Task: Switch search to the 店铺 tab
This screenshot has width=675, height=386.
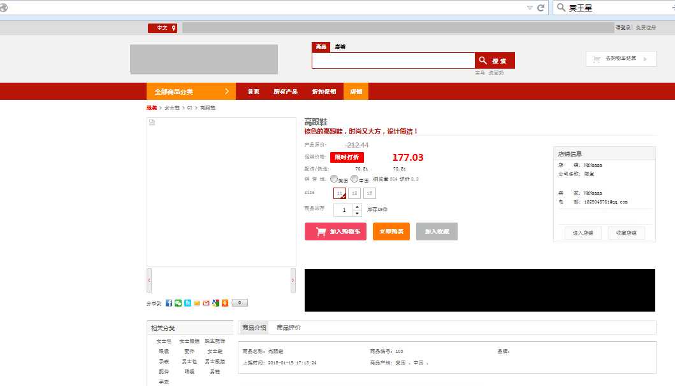Action: point(340,47)
